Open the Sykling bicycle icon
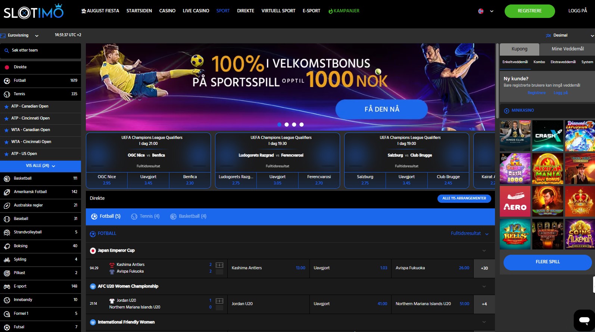The image size is (595, 332). click(x=7, y=260)
